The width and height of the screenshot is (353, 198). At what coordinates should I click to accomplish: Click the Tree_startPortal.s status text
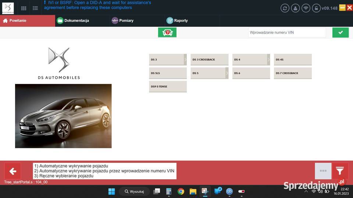[x=26, y=182]
